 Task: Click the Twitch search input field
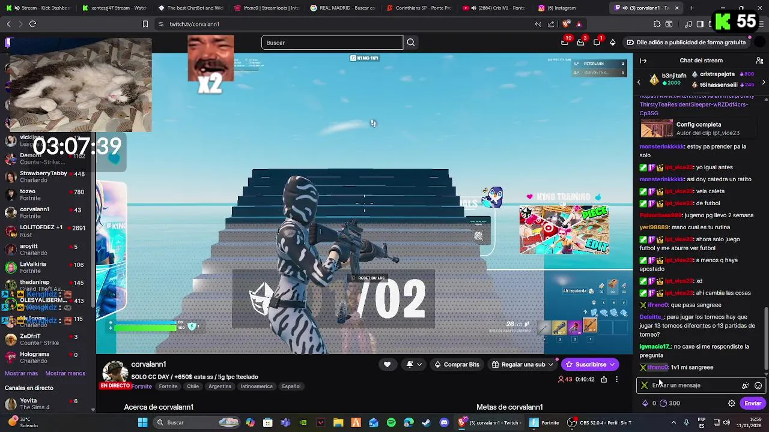pos(332,43)
